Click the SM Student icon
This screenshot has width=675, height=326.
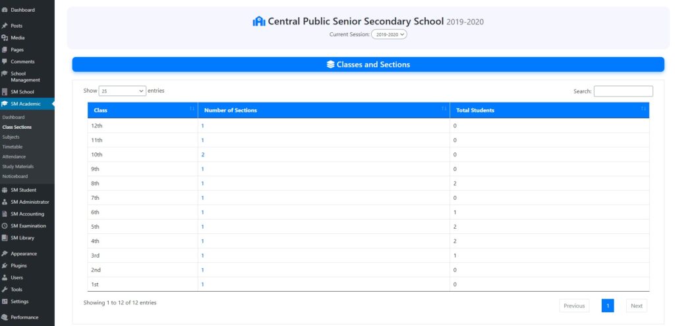(x=5, y=190)
